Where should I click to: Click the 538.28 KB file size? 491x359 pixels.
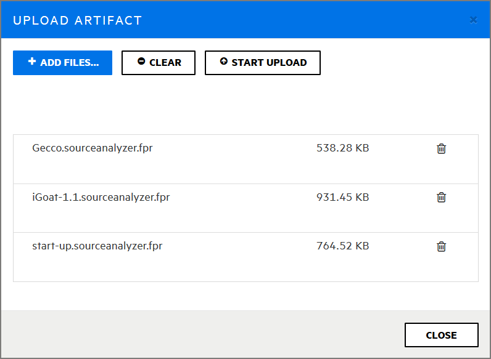[342, 148]
